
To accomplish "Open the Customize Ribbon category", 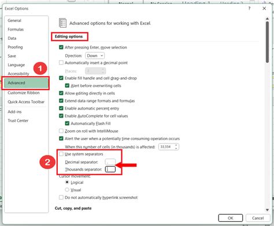I will [24, 93].
